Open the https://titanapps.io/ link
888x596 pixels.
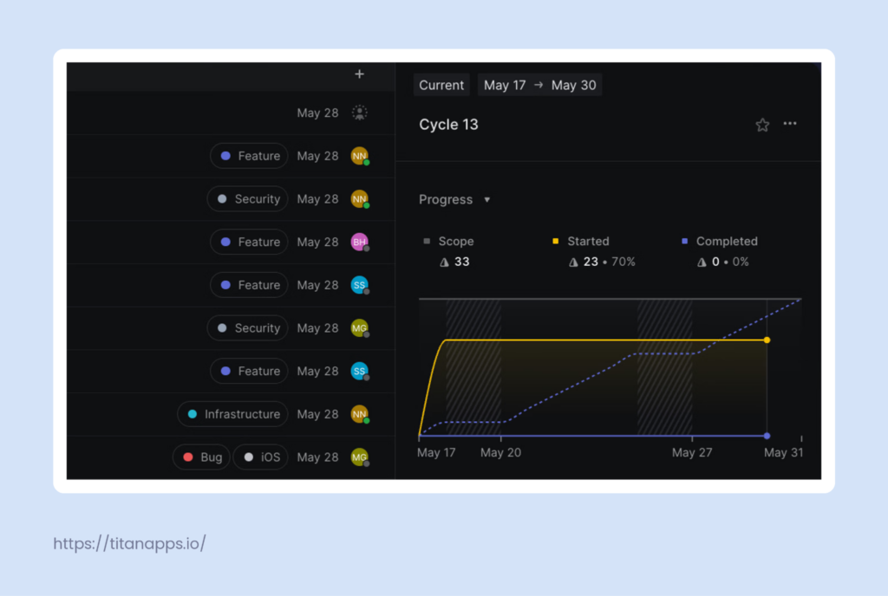(x=130, y=543)
